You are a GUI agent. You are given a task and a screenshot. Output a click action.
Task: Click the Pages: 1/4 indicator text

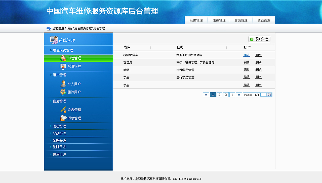(252, 95)
